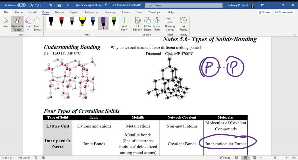Click Page 1 of 4 in status bar
Image resolution: width=298 pixels, height=160 pixels.
(8, 158)
